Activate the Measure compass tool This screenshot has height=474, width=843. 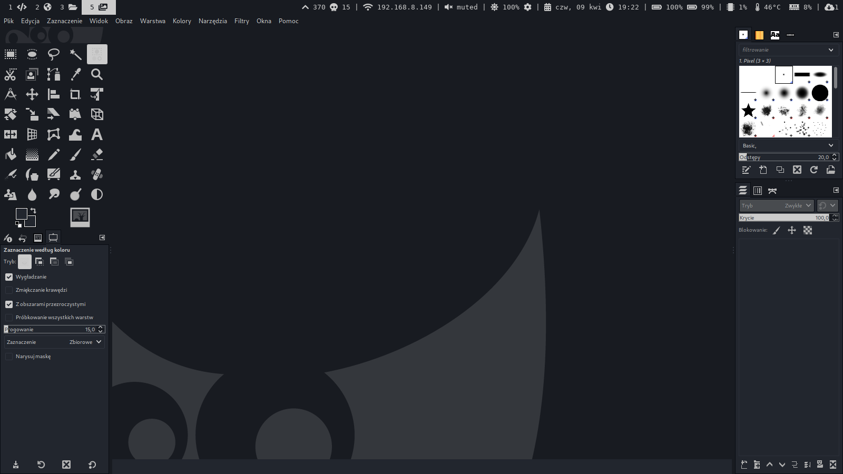click(x=11, y=94)
